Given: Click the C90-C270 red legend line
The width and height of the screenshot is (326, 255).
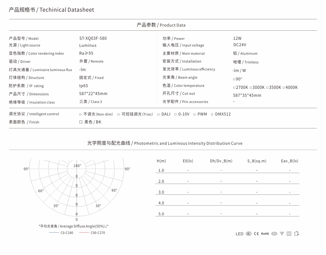Looking at the screenshot, I should (84, 232).
